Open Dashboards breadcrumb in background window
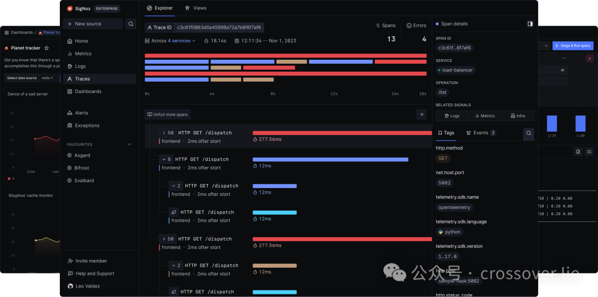Image resolution: width=598 pixels, height=297 pixels. pos(19,33)
